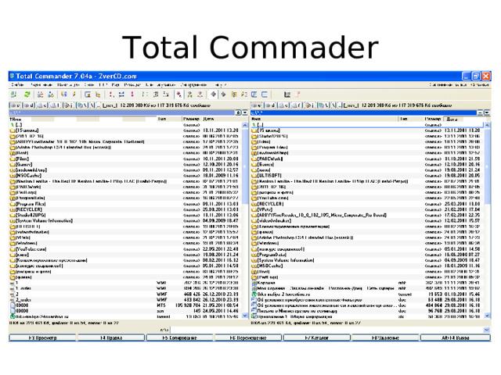This screenshot has width=501, height=375.
Task: Select [..] parent entry in right panel
Action: tap(367, 125)
